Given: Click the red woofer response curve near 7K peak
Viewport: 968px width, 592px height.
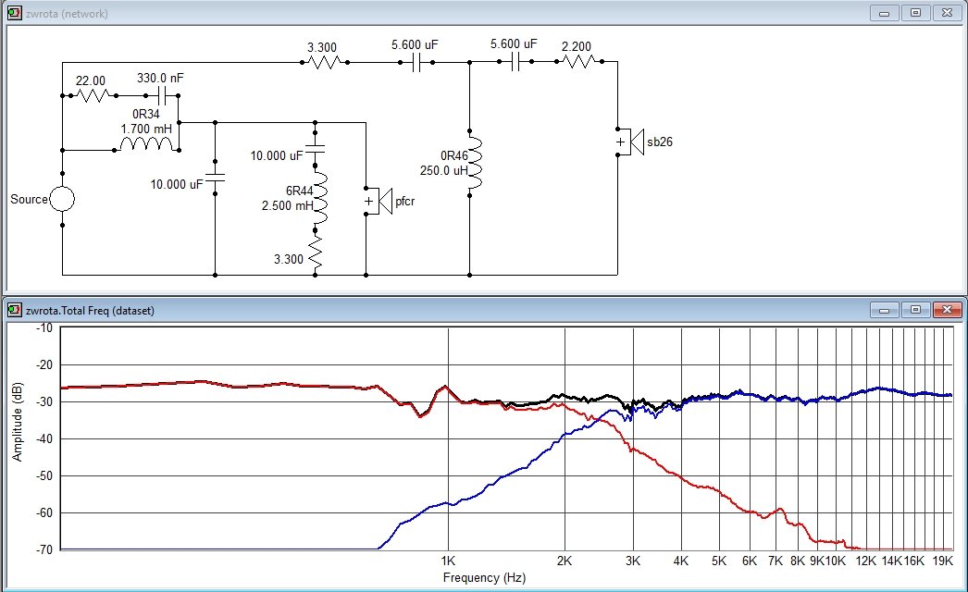Looking at the screenshot, I should (780, 510).
